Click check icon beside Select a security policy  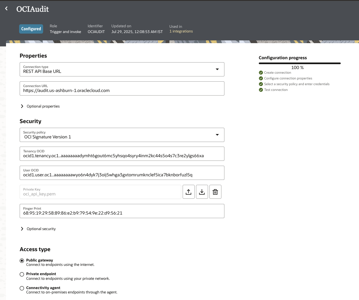[261, 84]
